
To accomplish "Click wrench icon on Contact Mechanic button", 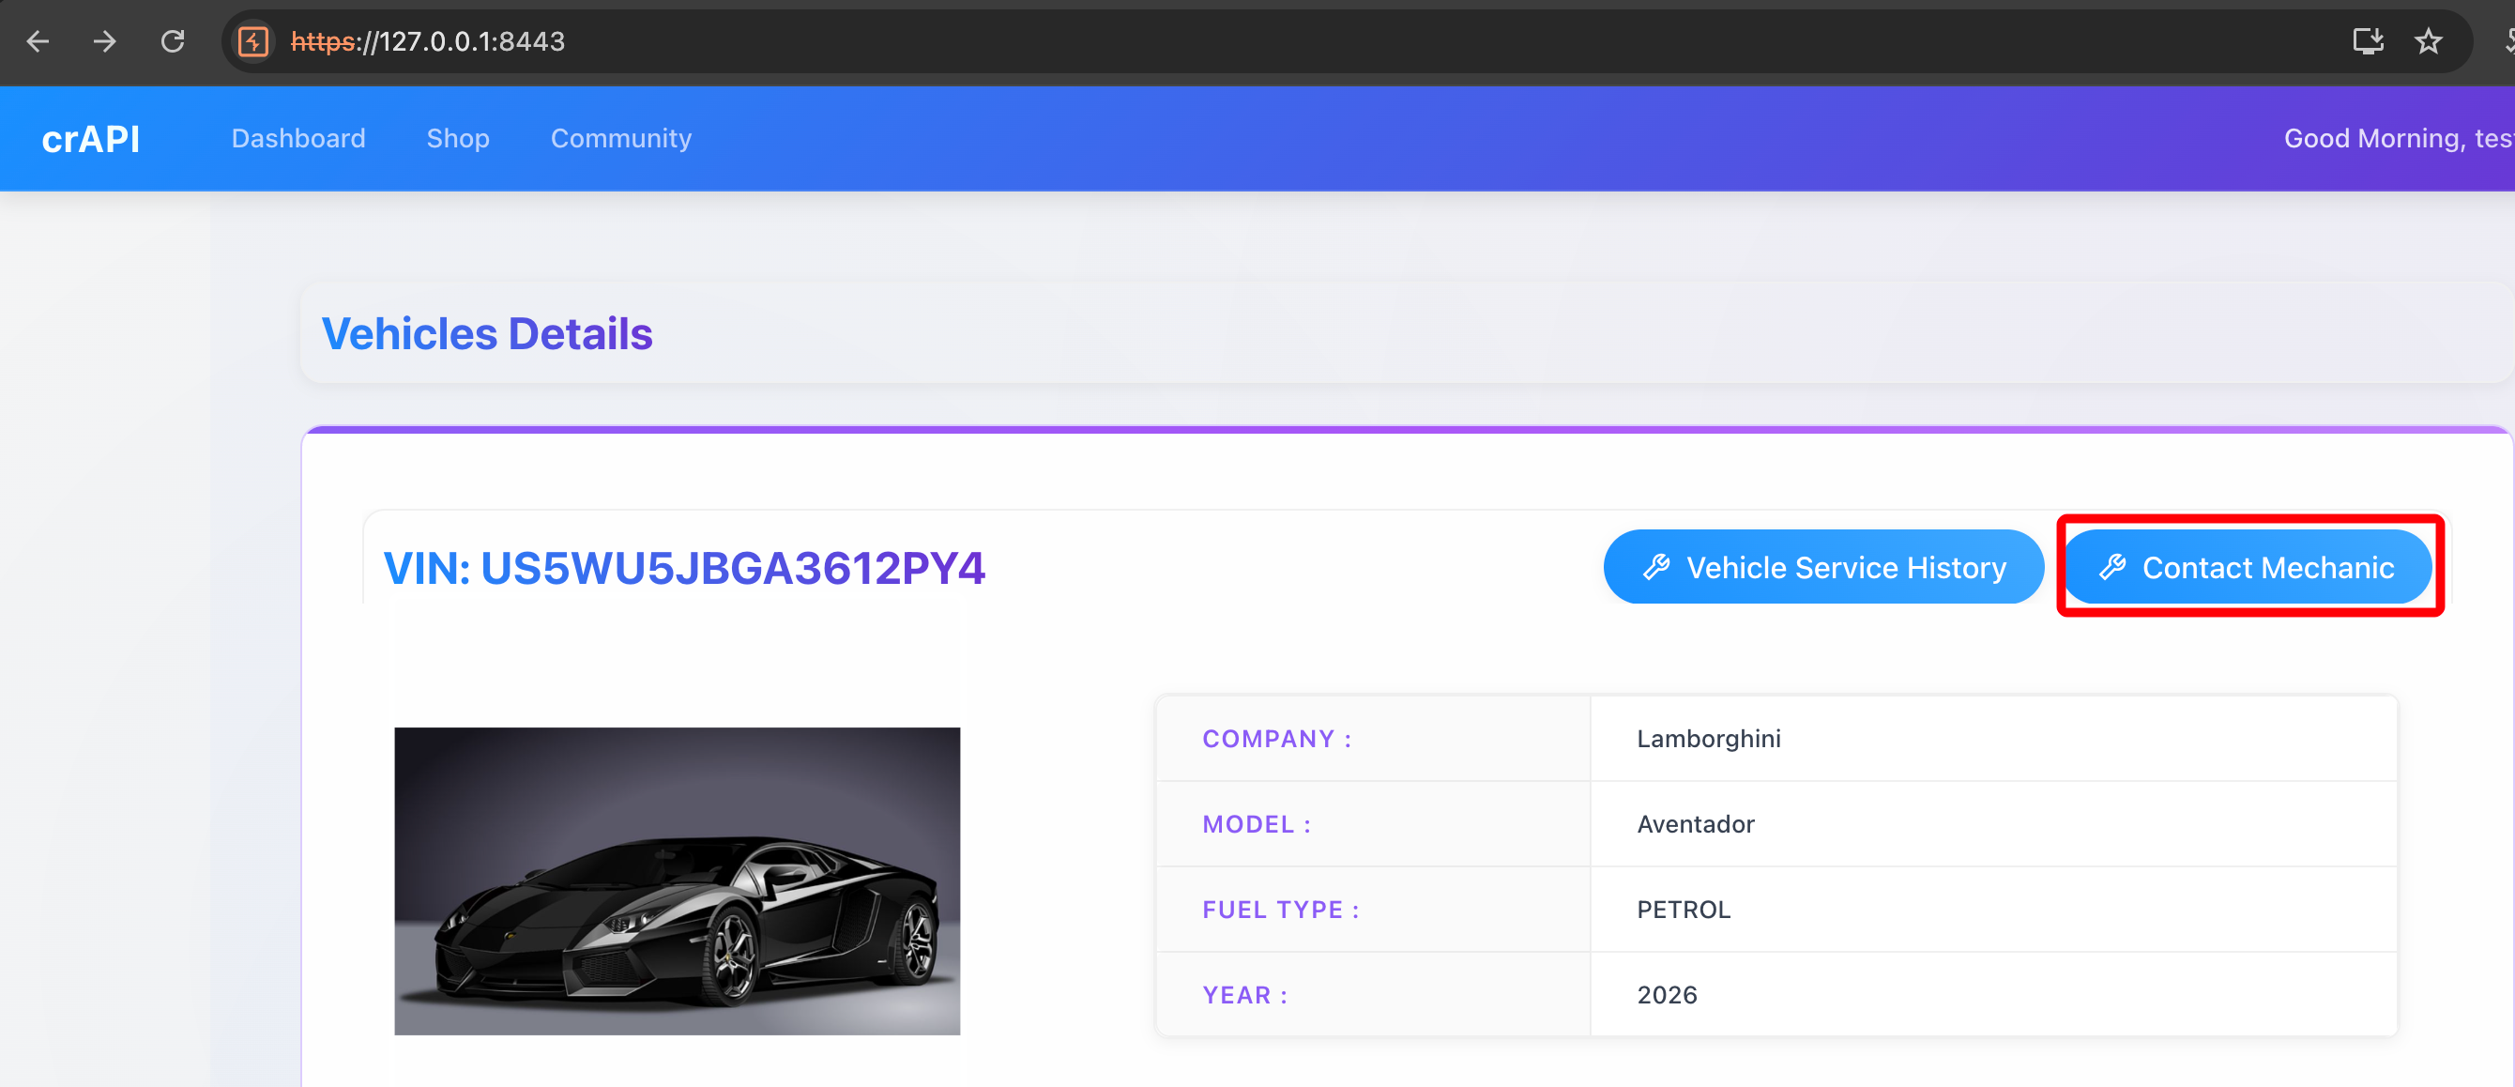I will pyautogui.click(x=2111, y=566).
